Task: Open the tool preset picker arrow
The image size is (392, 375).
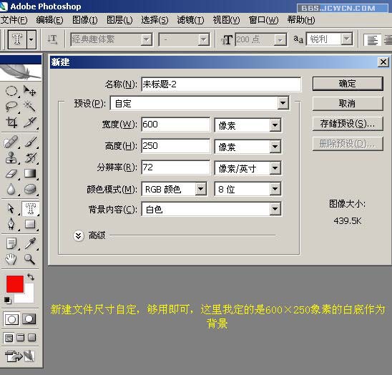Action: [31, 39]
